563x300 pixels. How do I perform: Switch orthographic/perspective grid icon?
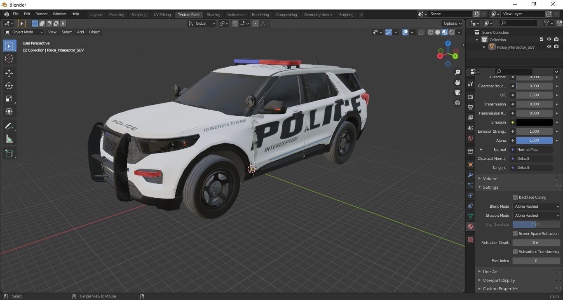(457, 103)
